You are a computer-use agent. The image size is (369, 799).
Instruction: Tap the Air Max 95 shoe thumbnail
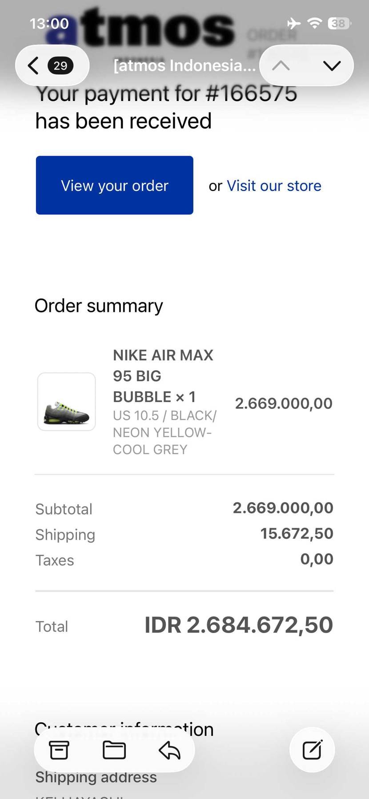tap(67, 402)
